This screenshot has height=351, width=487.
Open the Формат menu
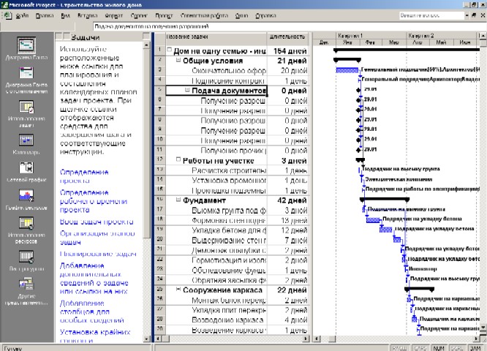(x=113, y=15)
